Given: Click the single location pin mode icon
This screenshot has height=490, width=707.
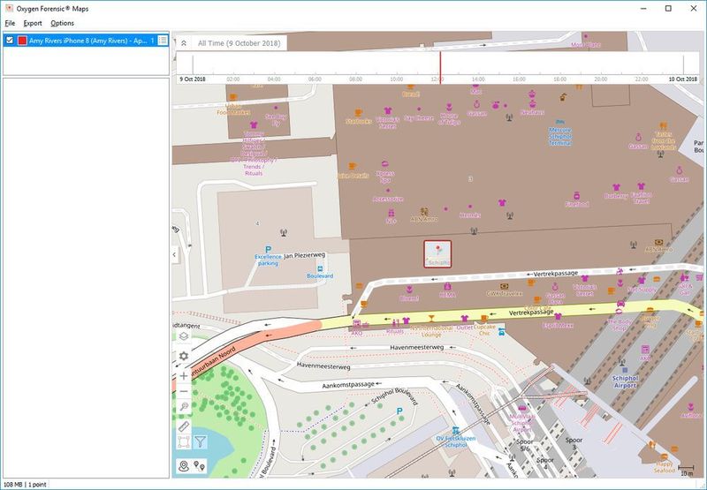Looking at the screenshot, I should click(x=184, y=466).
